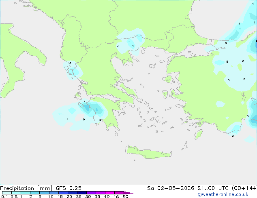This screenshot has width=257, height=198.
Task: Select the 15–20 mm legend color swatch
Action: [63, 193]
